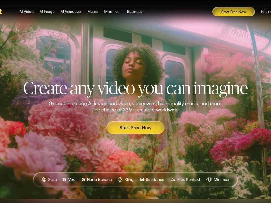Click the "Create any video you can imagine" headline
271x203 pixels.
[x=135, y=89]
